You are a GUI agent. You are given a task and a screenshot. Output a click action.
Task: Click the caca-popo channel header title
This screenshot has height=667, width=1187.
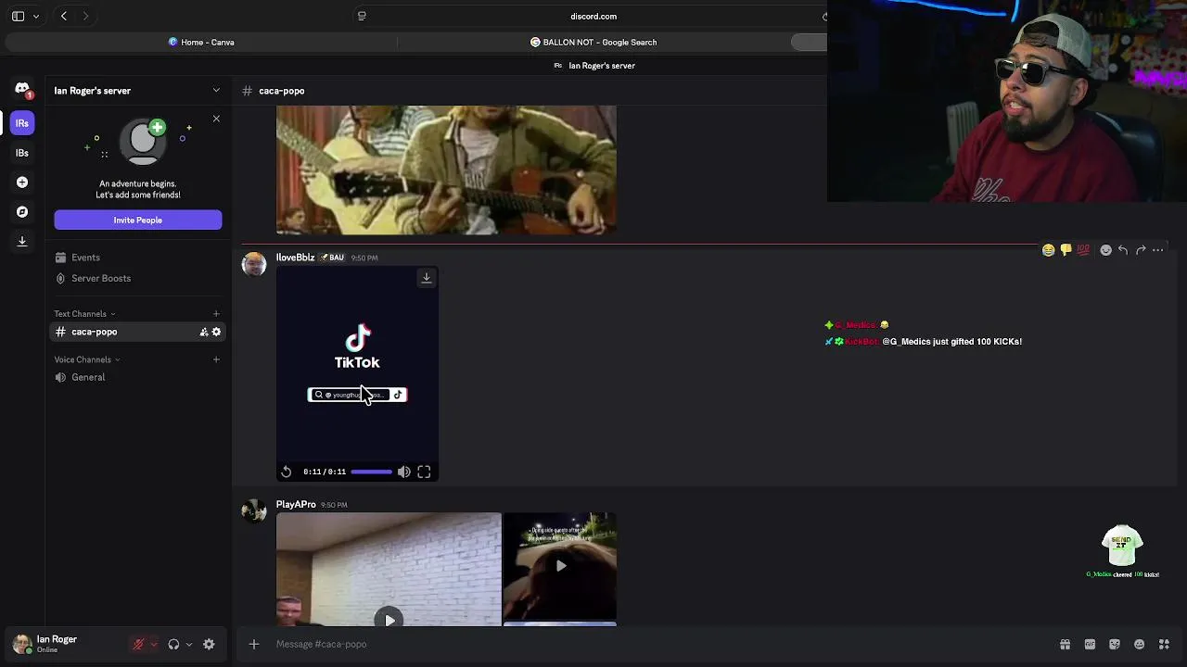click(x=281, y=91)
